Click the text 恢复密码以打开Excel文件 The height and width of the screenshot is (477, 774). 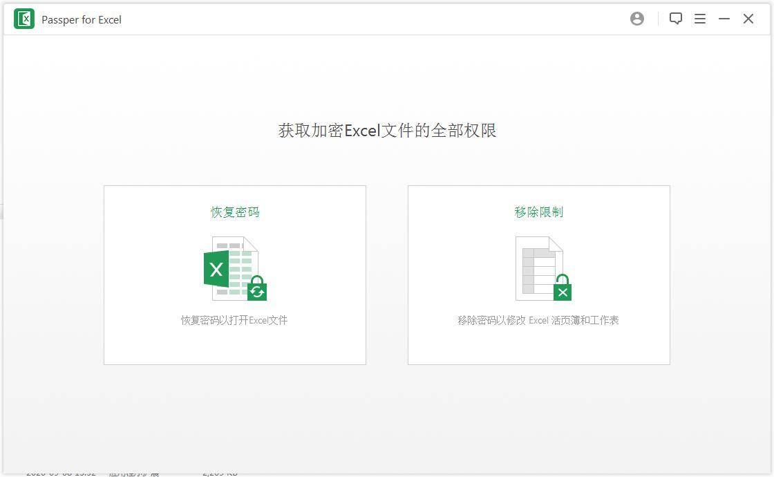point(234,320)
